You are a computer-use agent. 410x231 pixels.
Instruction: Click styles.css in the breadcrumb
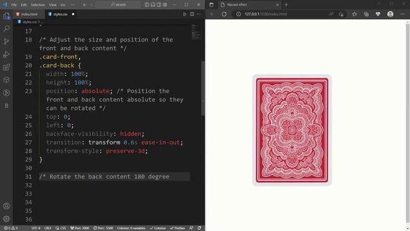coord(29,22)
